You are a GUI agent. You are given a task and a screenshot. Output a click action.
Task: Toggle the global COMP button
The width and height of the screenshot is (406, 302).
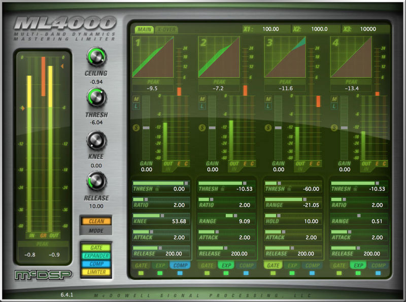click(x=96, y=263)
